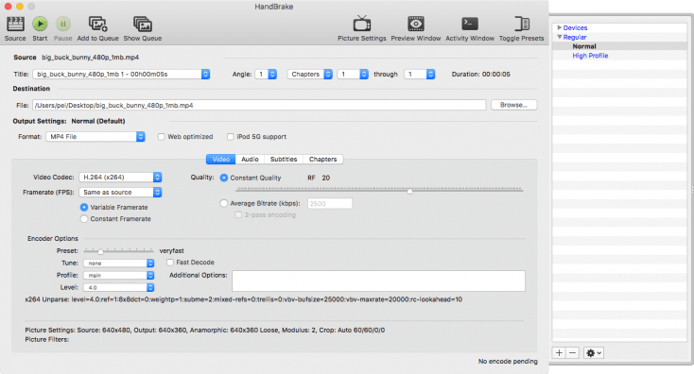Open the Framerate (FPS) dropdown
The height and width of the screenshot is (374, 694).
coord(120,193)
